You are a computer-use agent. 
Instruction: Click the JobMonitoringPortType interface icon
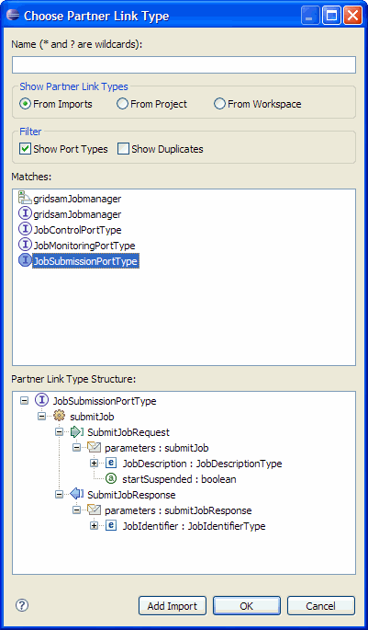click(26, 245)
